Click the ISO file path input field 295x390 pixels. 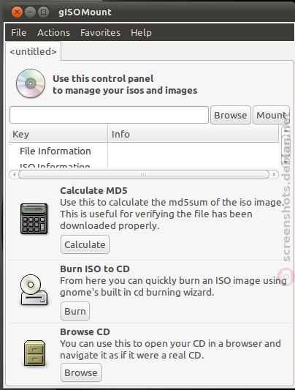[109, 115]
